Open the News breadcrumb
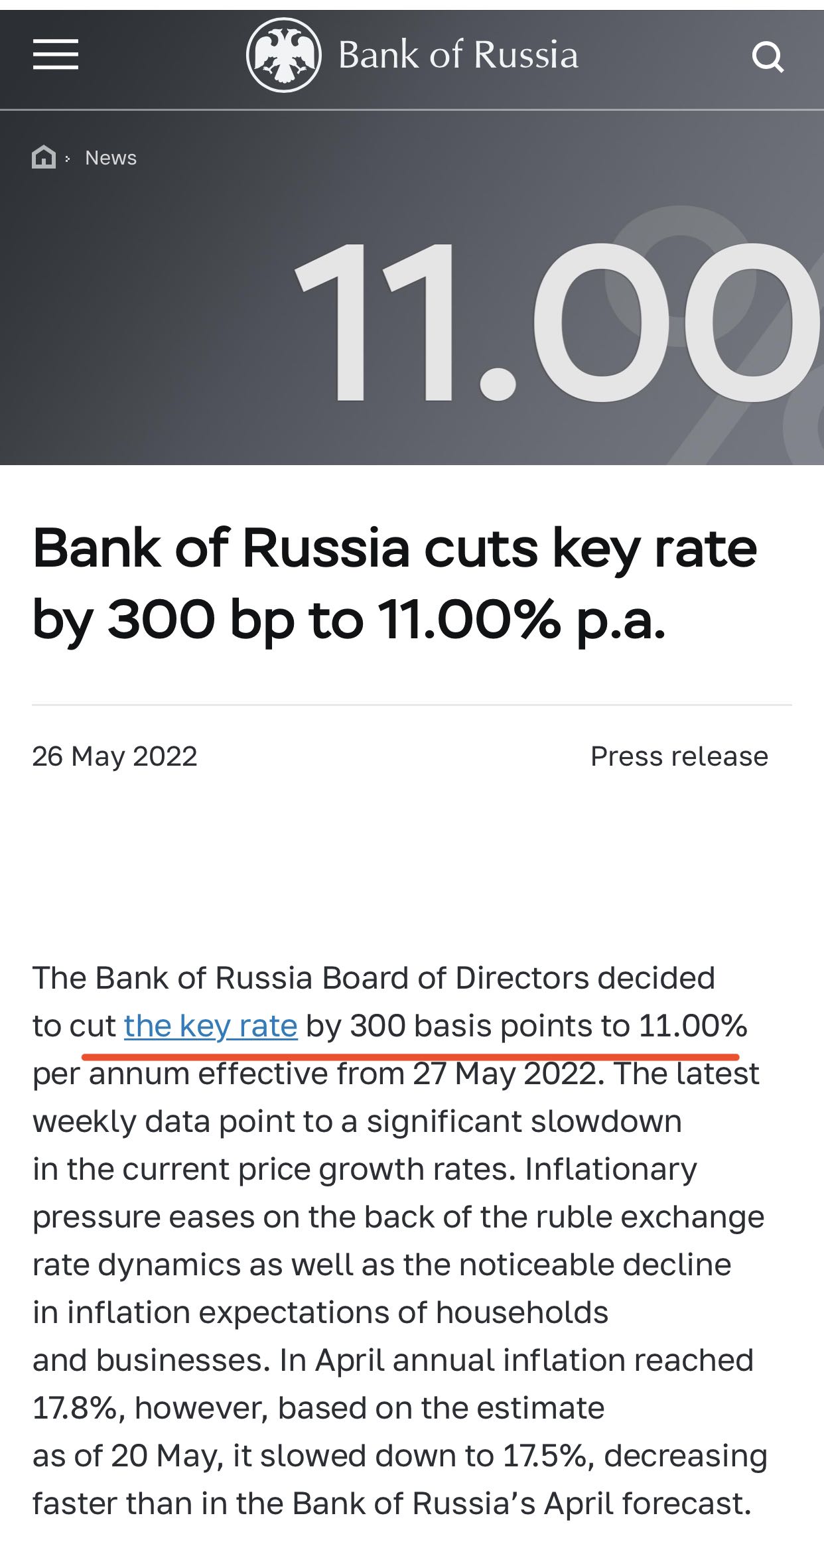The image size is (824, 1544). coord(111,158)
